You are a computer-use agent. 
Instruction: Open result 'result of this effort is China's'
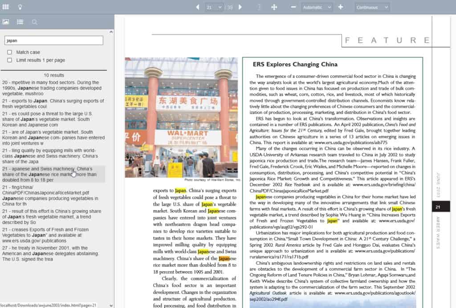point(53,217)
